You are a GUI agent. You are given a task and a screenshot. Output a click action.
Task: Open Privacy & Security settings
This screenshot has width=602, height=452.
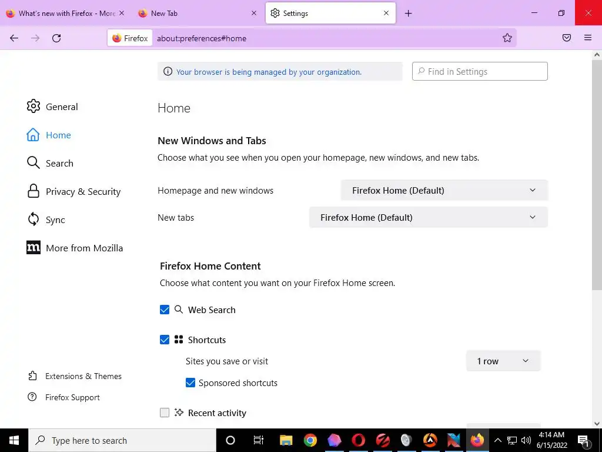(x=73, y=191)
